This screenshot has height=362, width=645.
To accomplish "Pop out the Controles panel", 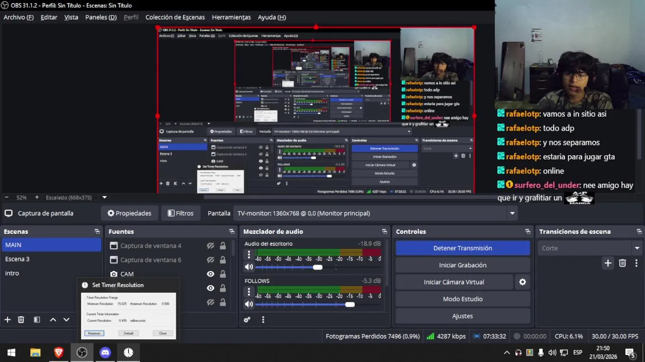I will [528, 232].
